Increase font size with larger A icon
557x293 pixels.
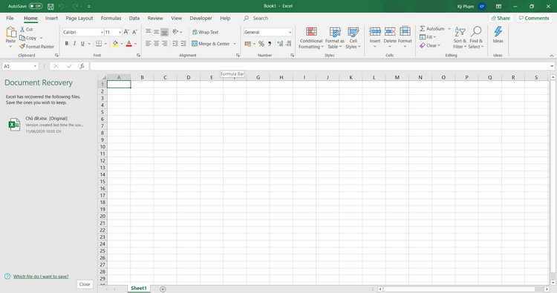(x=126, y=33)
